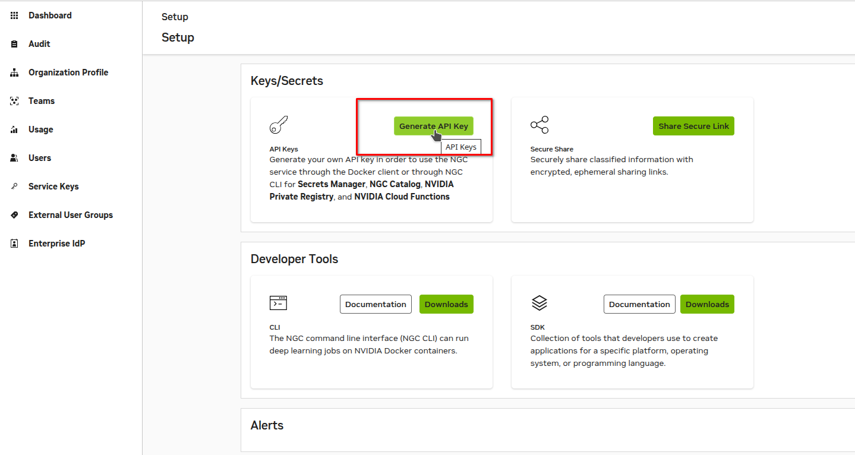
Task: Click the Users people icon
Action: tap(15, 158)
